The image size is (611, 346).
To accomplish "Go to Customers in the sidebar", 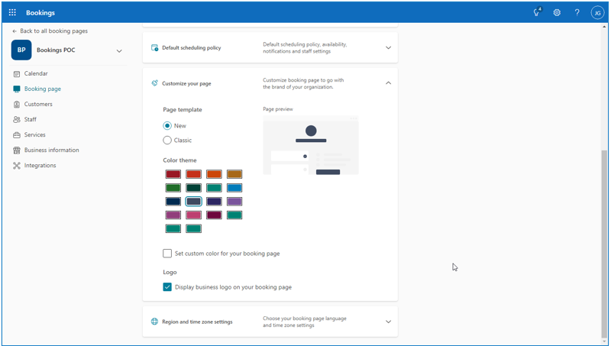I will coord(38,105).
